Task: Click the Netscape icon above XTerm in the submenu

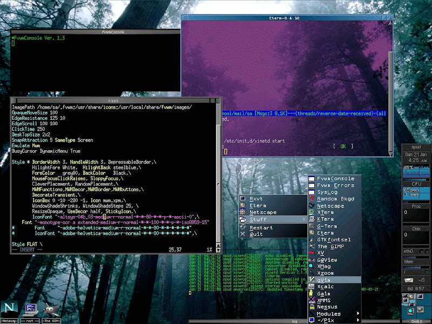Action: click(x=312, y=206)
